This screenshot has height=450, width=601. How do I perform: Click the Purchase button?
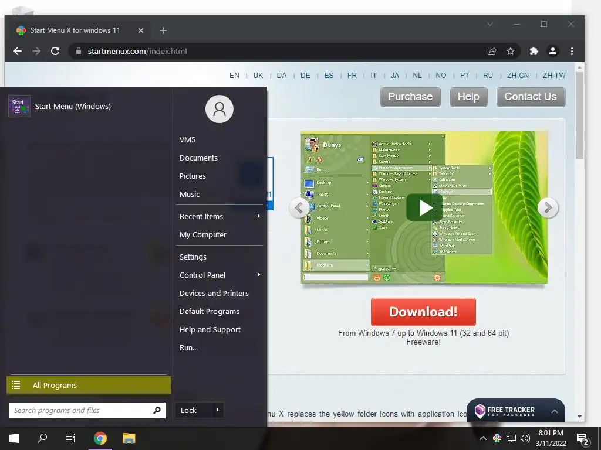[410, 97]
